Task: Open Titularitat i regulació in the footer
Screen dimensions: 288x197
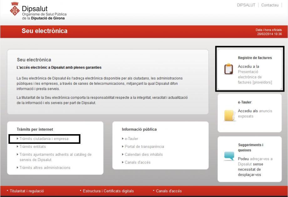Action: point(27,191)
